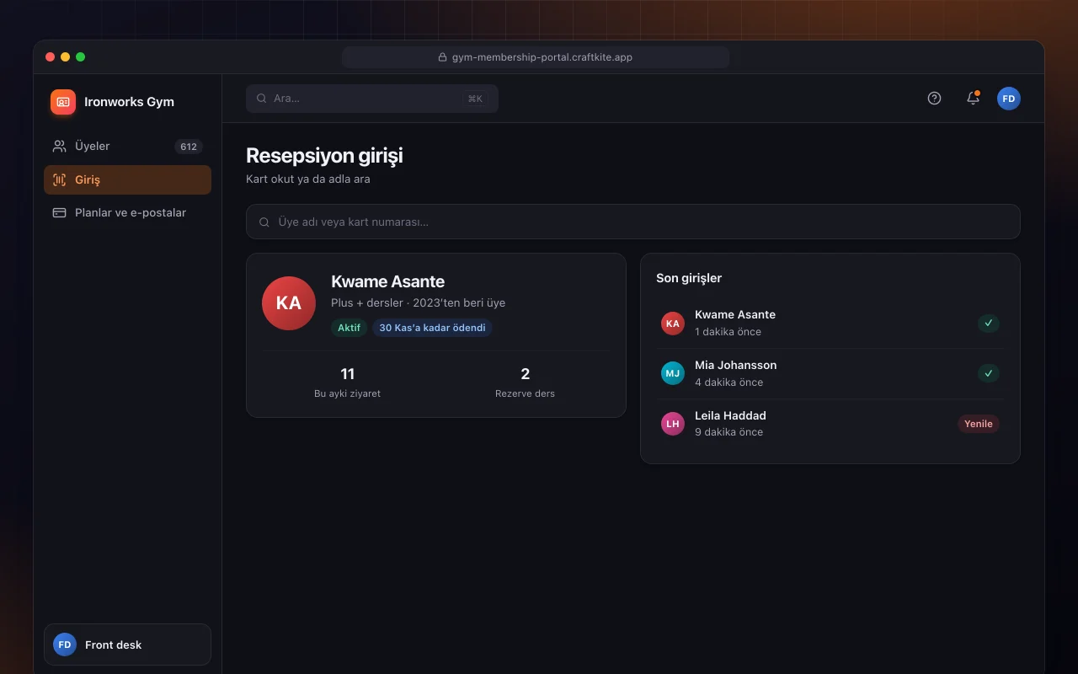Click the small KA avatar in recent list
Viewport: 1078px width, 674px height.
pos(673,324)
